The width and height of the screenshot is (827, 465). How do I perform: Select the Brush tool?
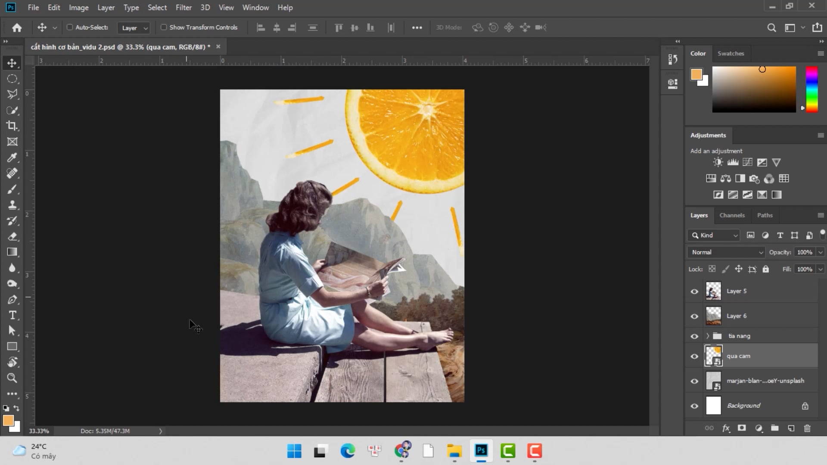point(12,189)
